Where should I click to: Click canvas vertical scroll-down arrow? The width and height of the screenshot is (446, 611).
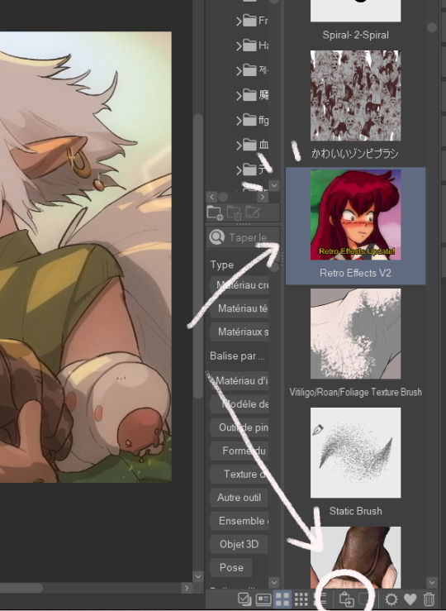click(198, 576)
